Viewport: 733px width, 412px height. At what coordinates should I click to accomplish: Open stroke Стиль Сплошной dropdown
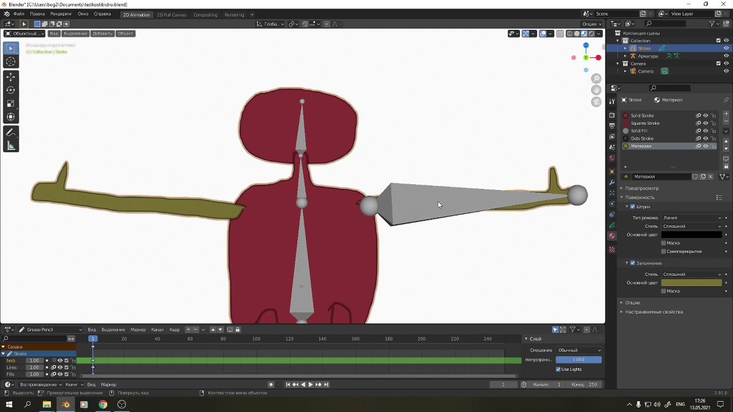[x=692, y=227]
